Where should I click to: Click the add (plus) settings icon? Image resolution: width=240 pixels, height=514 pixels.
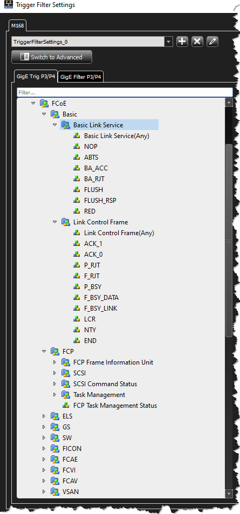[182, 42]
